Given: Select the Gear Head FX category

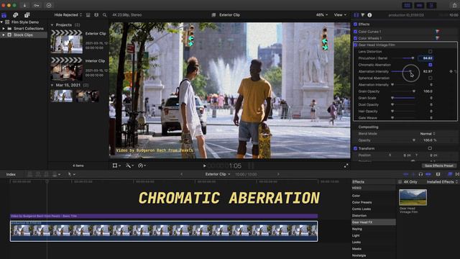Looking at the screenshot, I should pos(374,222).
